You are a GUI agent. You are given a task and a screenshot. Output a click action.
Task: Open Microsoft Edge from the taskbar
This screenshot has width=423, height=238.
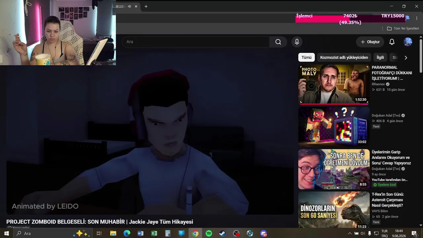[127, 233]
